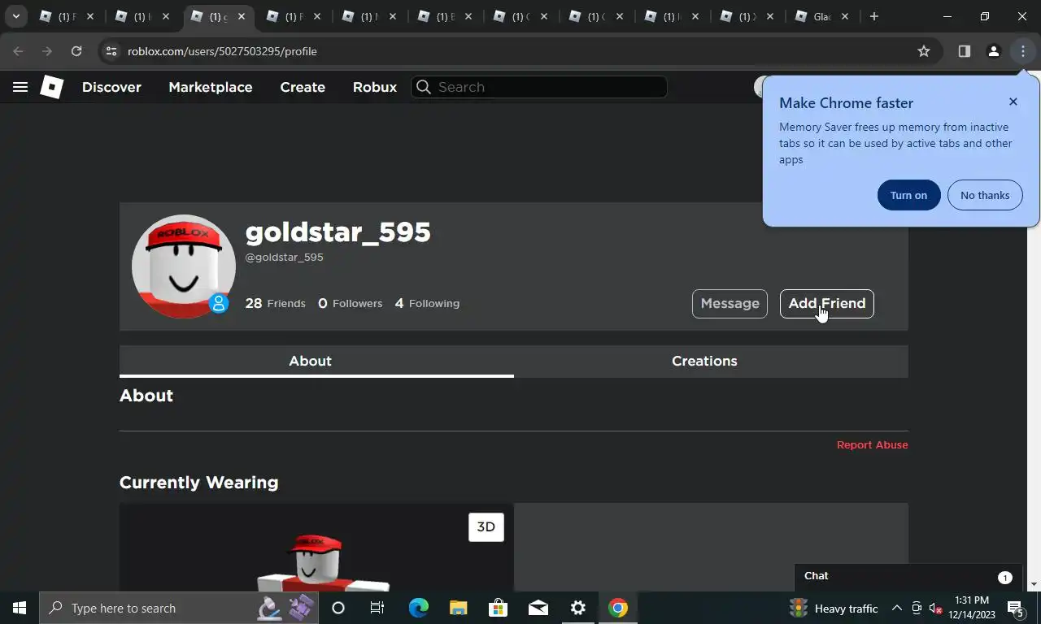Screen dimensions: 1041x624
Task: Open Cortana circle icon in taskbar
Action: click(338, 608)
